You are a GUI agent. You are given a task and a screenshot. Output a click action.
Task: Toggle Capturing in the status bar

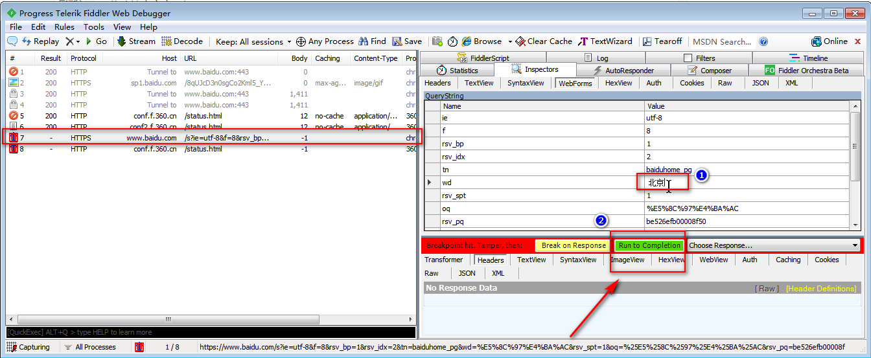28,347
